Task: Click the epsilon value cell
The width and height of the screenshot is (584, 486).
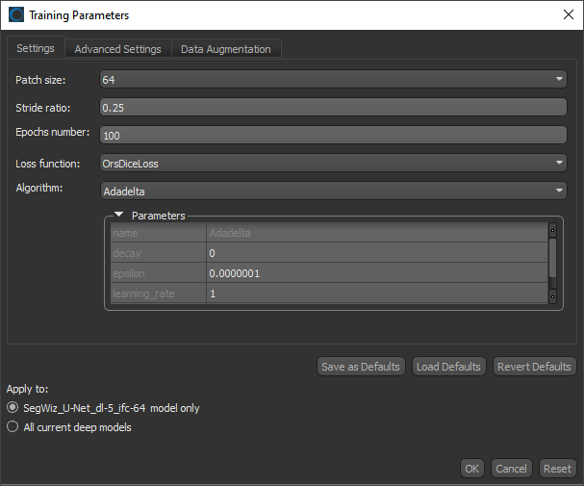Action: coord(376,273)
